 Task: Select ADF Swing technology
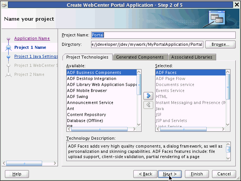click(101, 97)
